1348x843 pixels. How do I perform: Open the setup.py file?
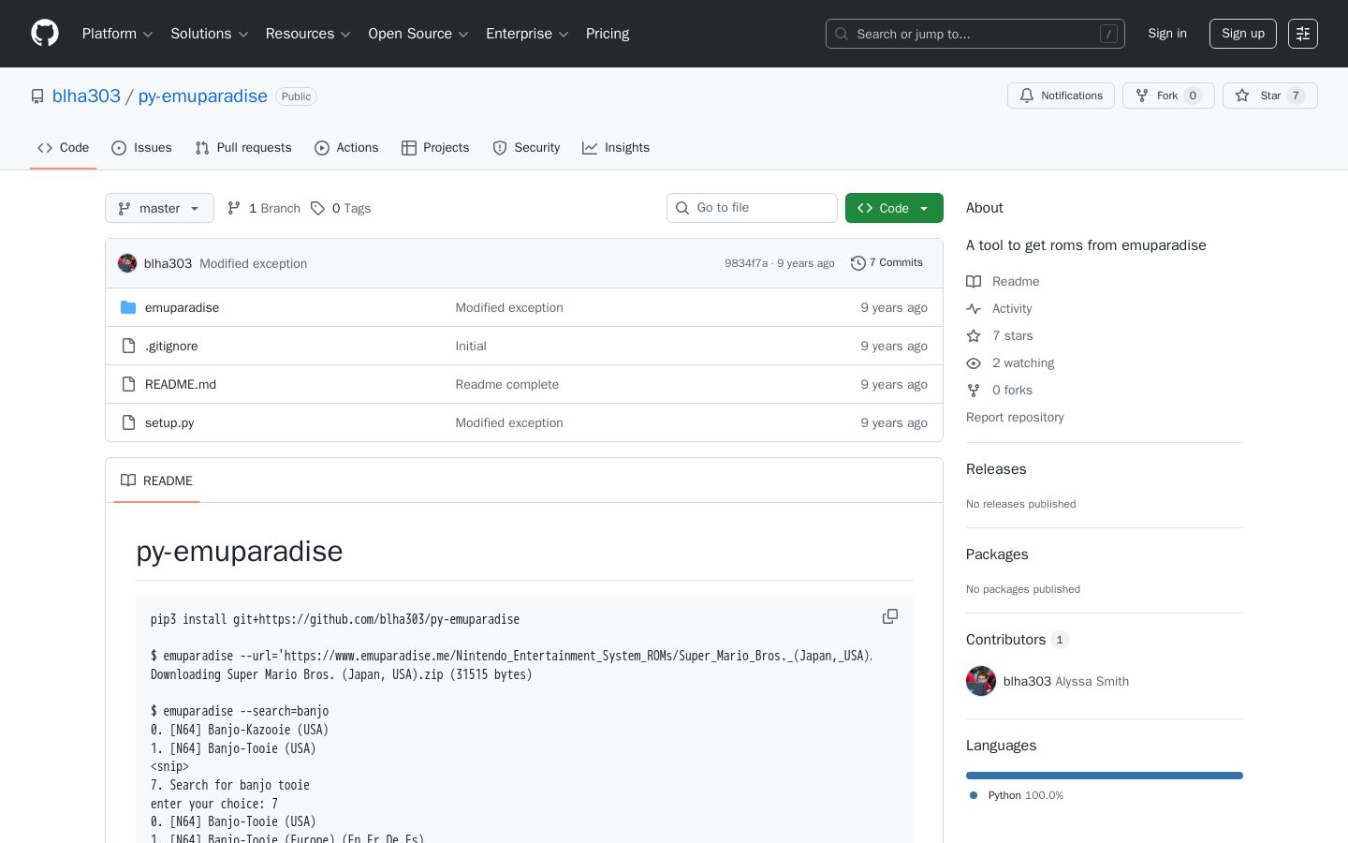click(169, 422)
